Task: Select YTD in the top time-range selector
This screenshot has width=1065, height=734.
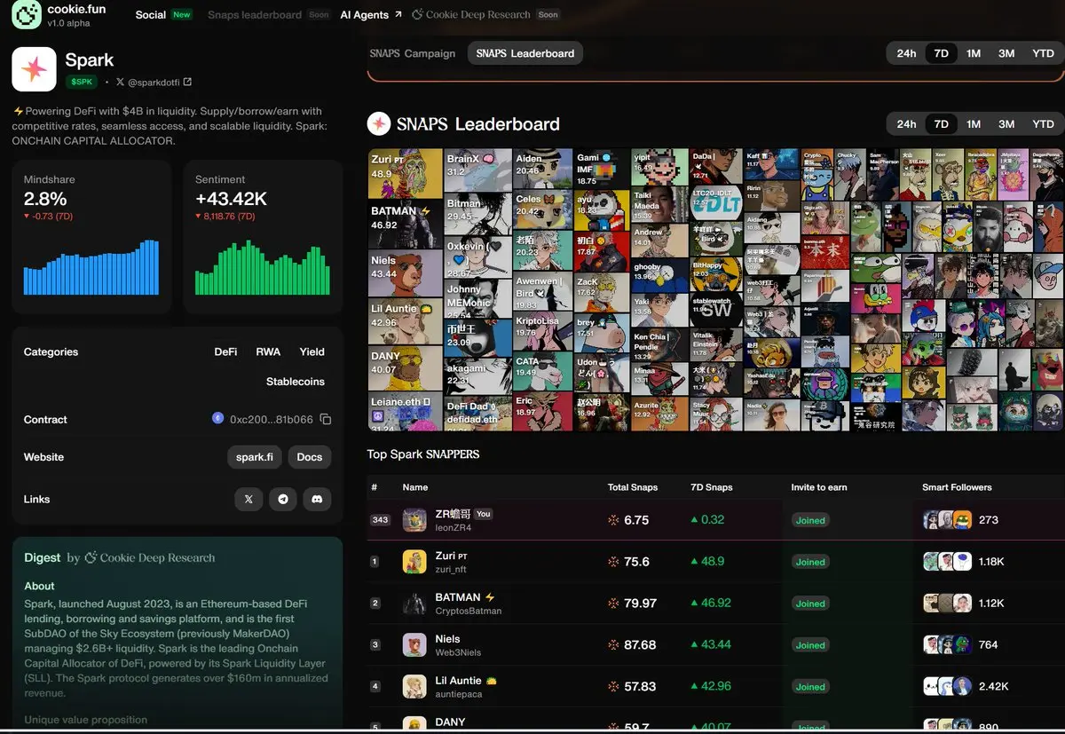Action: (1044, 53)
